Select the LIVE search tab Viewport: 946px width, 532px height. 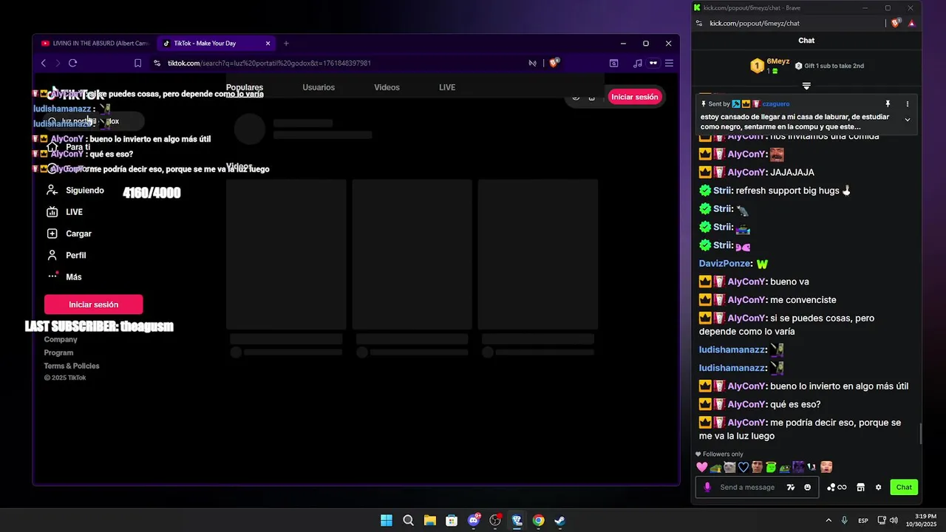(x=447, y=87)
